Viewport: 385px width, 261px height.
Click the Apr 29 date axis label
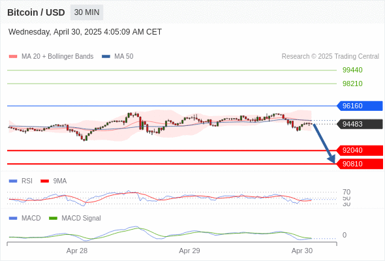pos(189,251)
